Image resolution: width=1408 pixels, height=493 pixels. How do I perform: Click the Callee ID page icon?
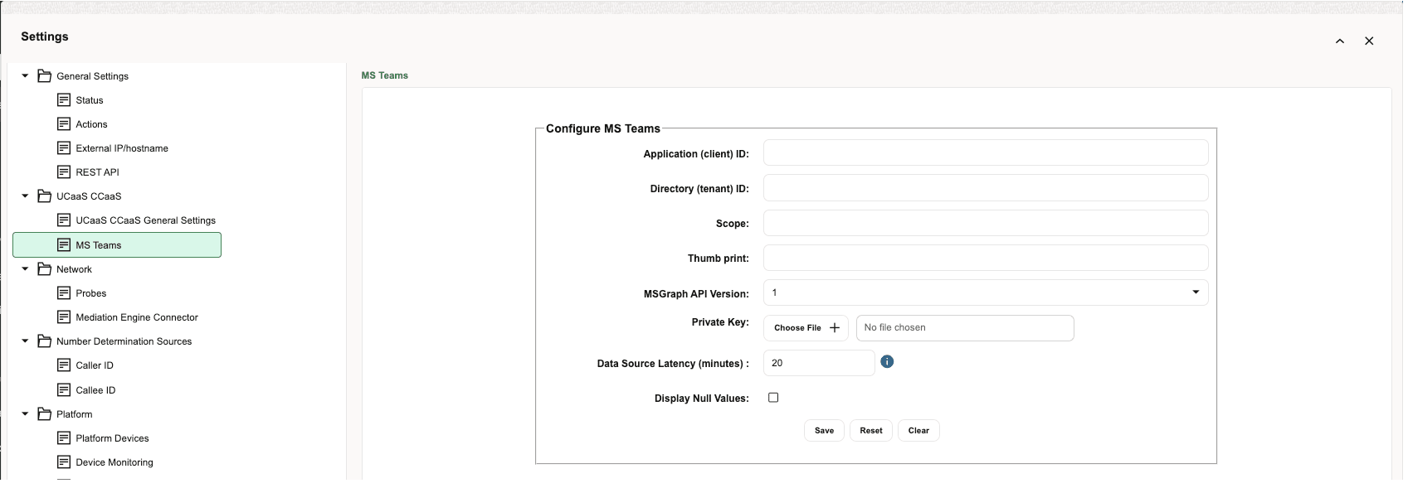[64, 389]
